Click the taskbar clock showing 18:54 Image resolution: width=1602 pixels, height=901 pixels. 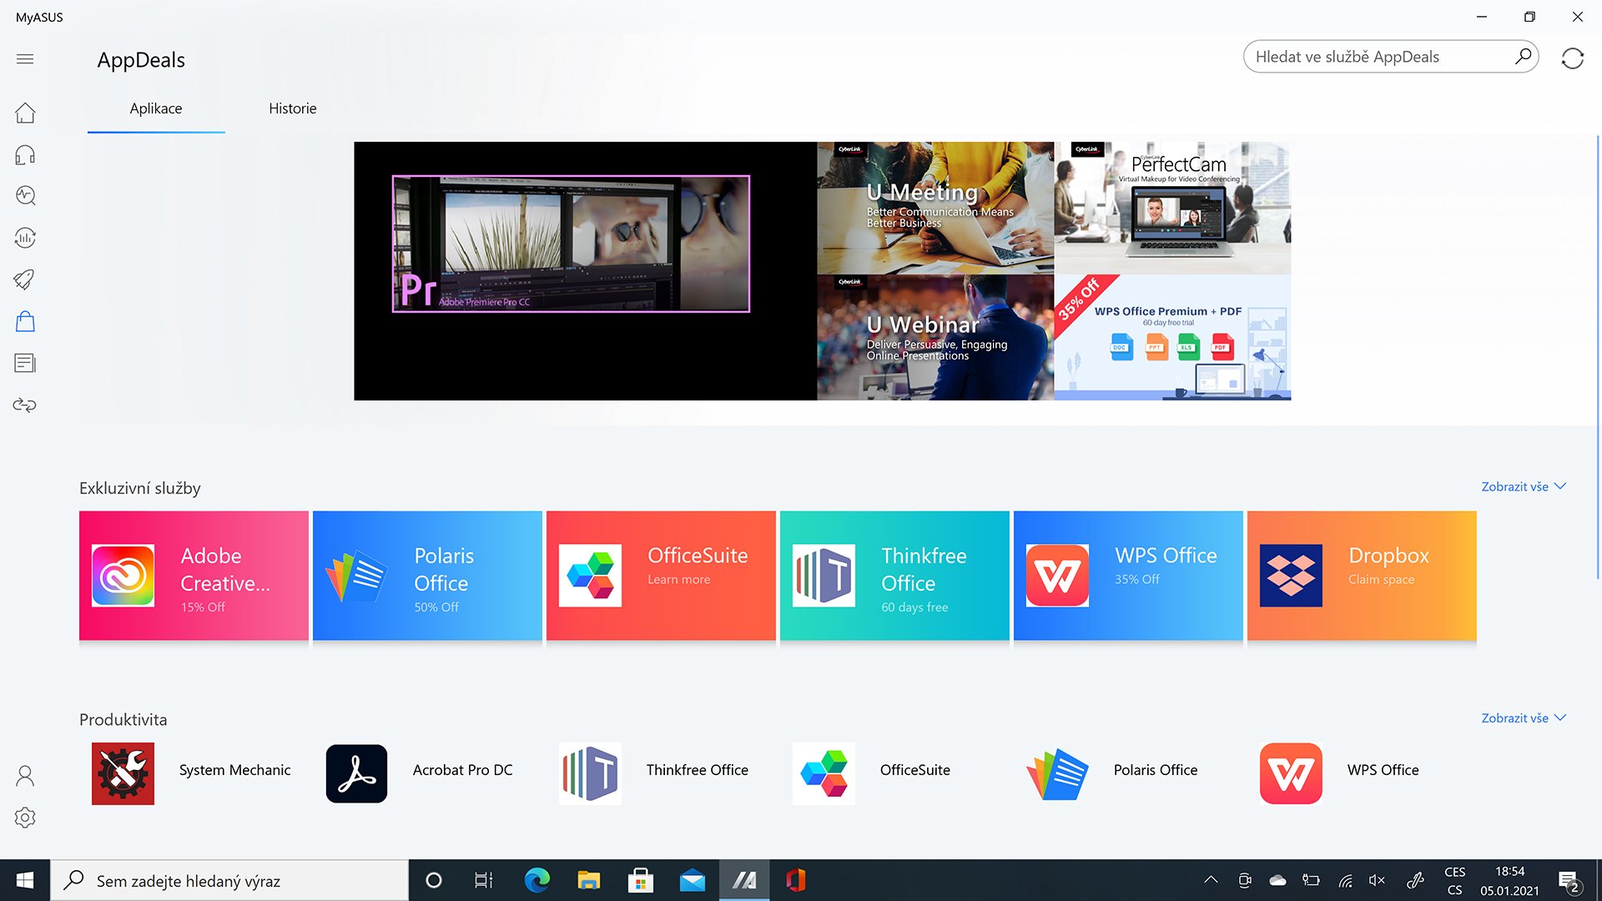[x=1509, y=881]
